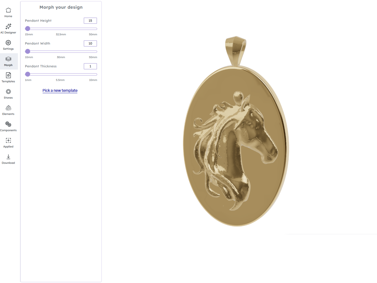Open the Applied selection icon
This screenshot has width=377, height=283.
coord(8,140)
